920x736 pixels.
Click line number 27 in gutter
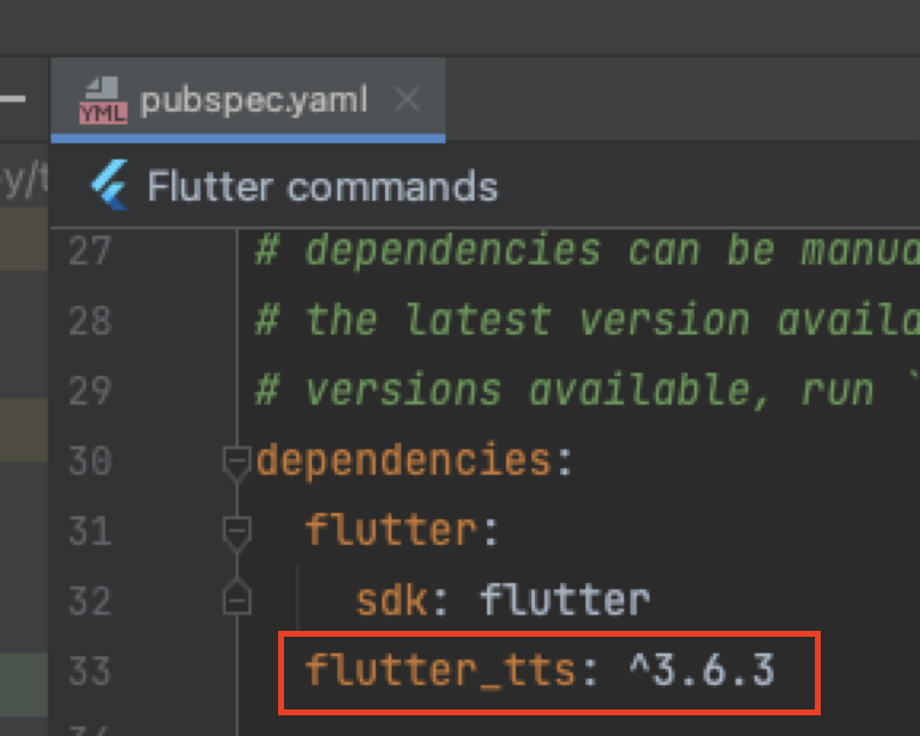[90, 251]
